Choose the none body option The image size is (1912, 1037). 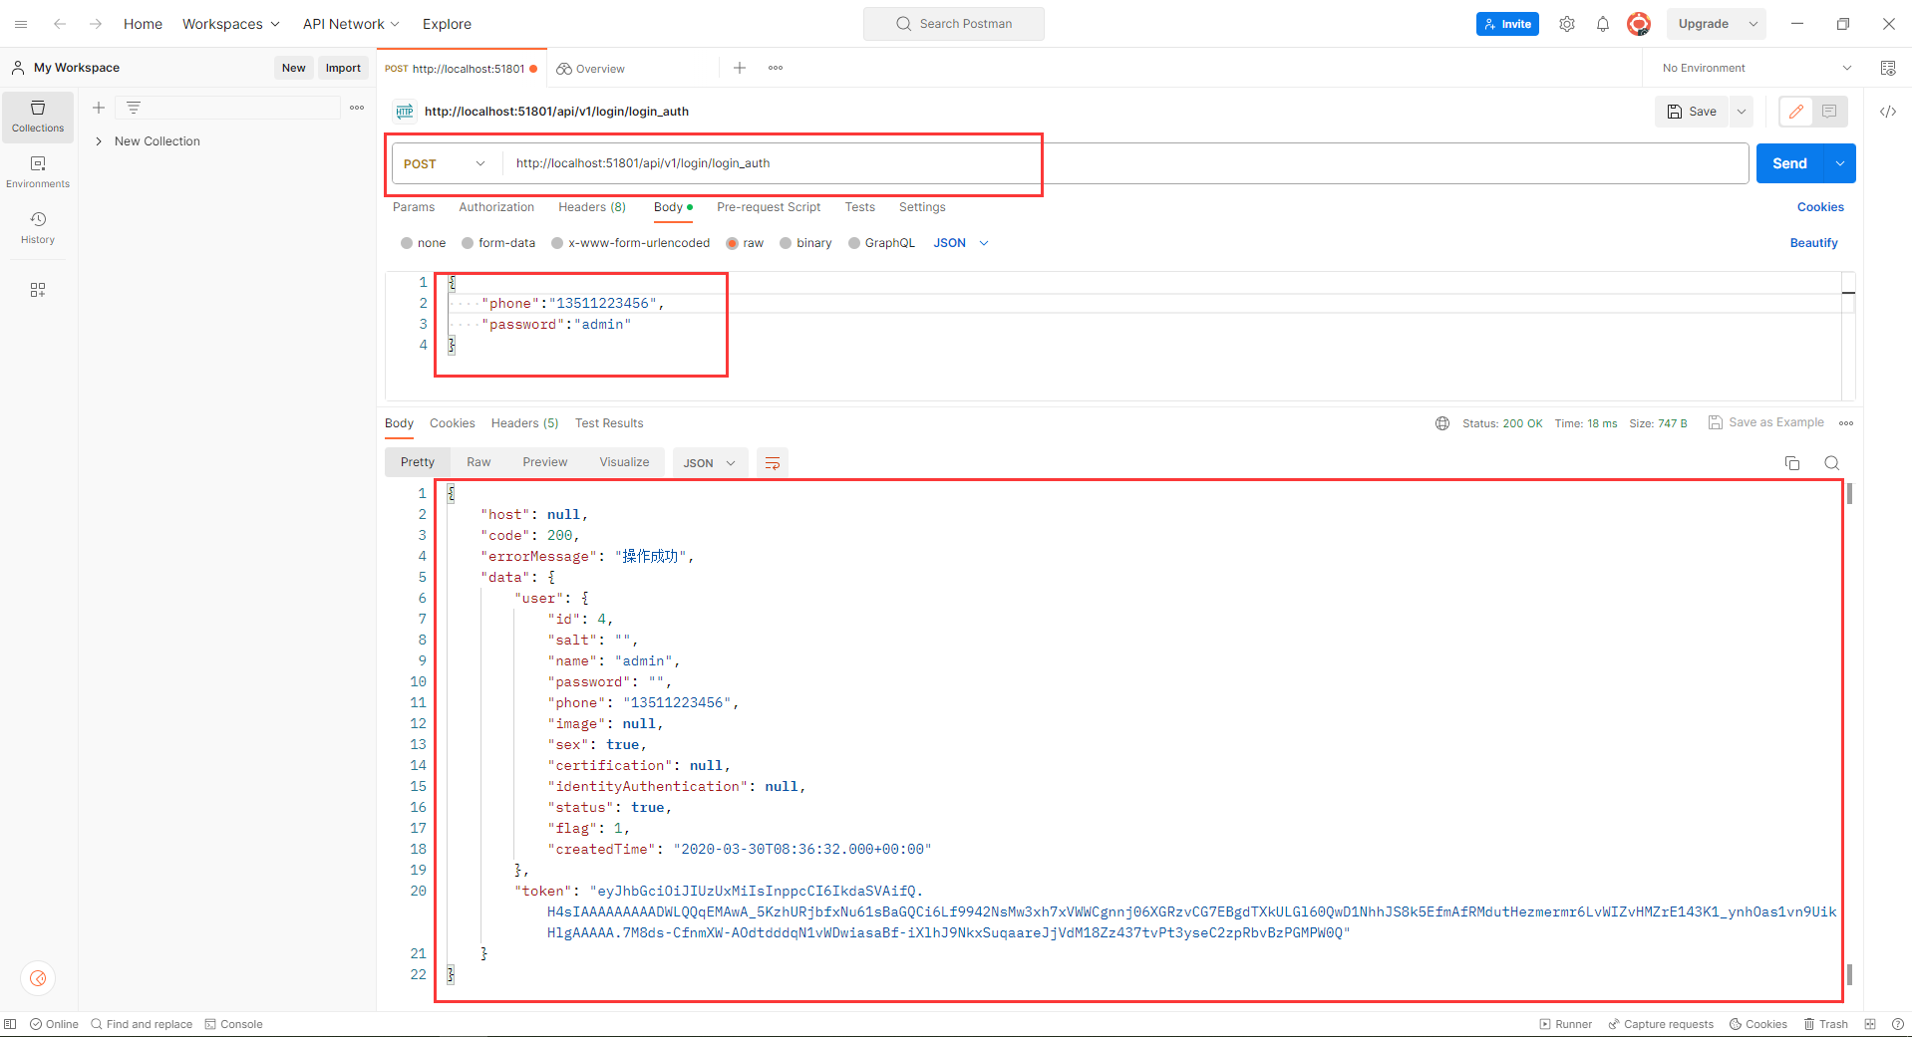(x=407, y=243)
